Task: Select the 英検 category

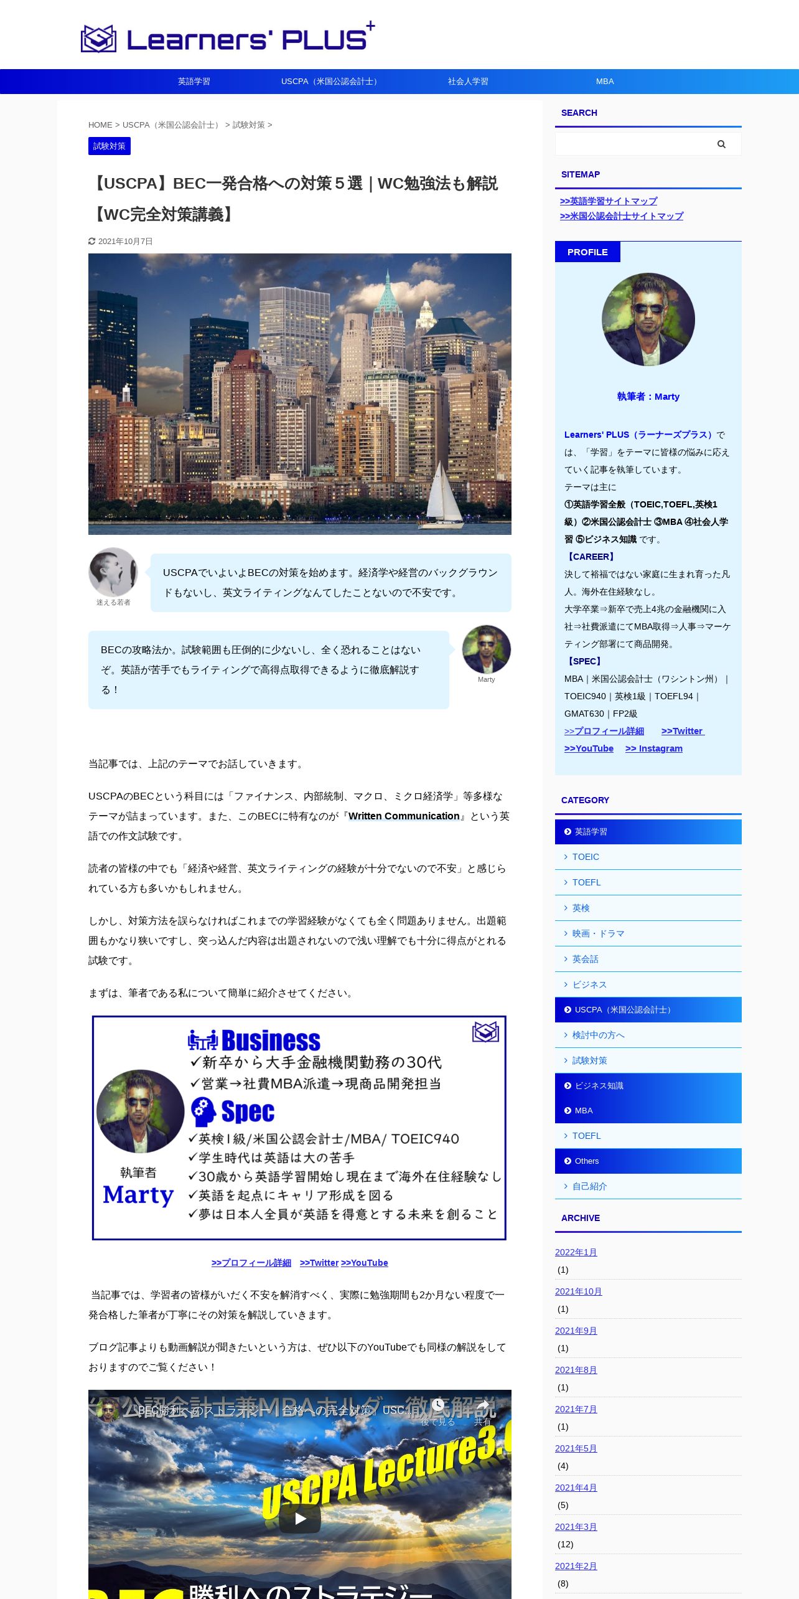Action: click(x=648, y=908)
